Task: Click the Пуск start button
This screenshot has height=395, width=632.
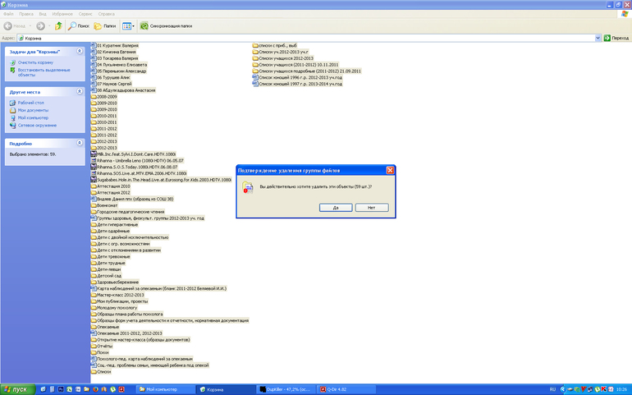Action: [x=16, y=388]
